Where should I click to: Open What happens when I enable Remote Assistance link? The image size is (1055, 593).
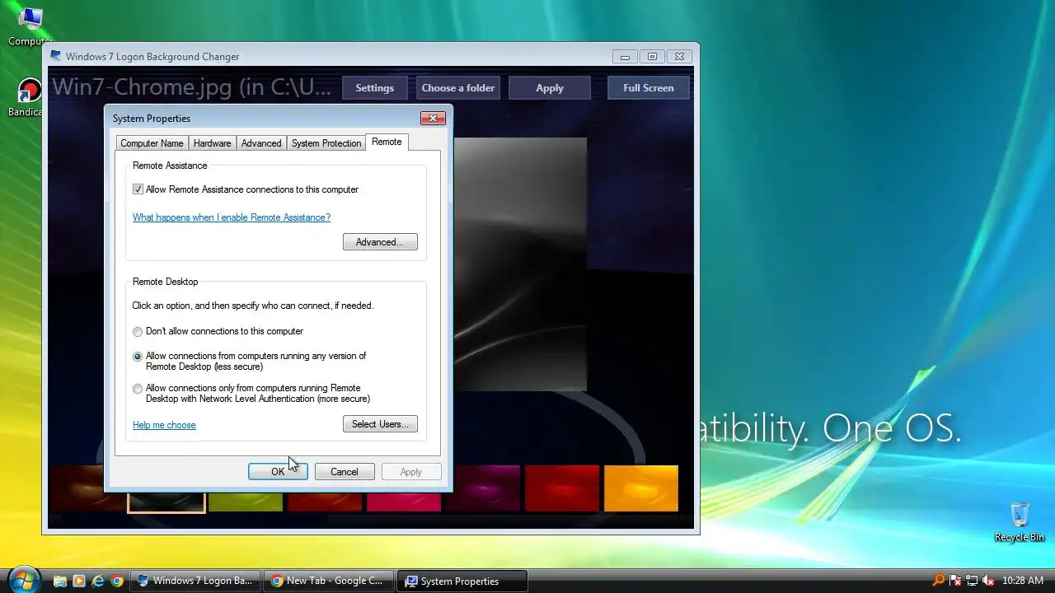tap(232, 217)
